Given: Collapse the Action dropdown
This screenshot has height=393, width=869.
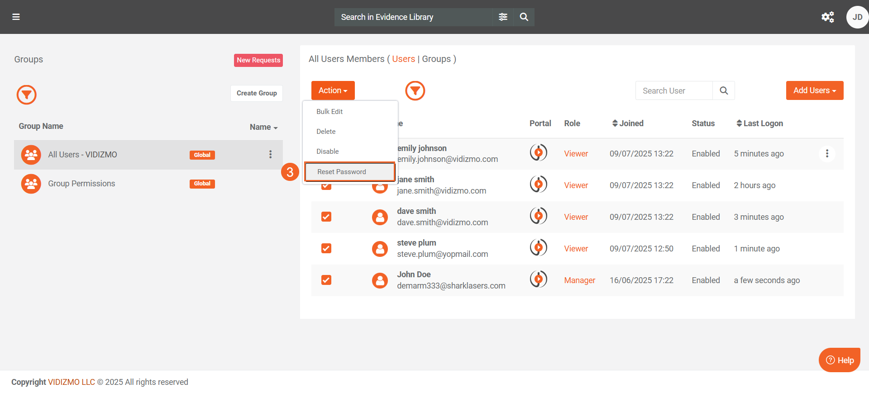Looking at the screenshot, I should (x=333, y=90).
